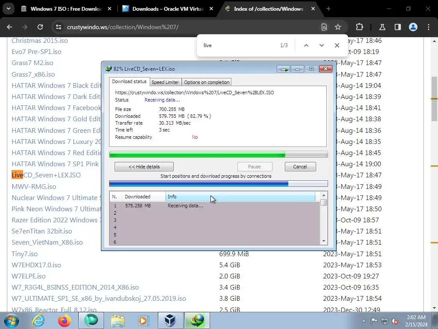Click the blue connections progress bar
Screen dimensions: 438x329
218,183
